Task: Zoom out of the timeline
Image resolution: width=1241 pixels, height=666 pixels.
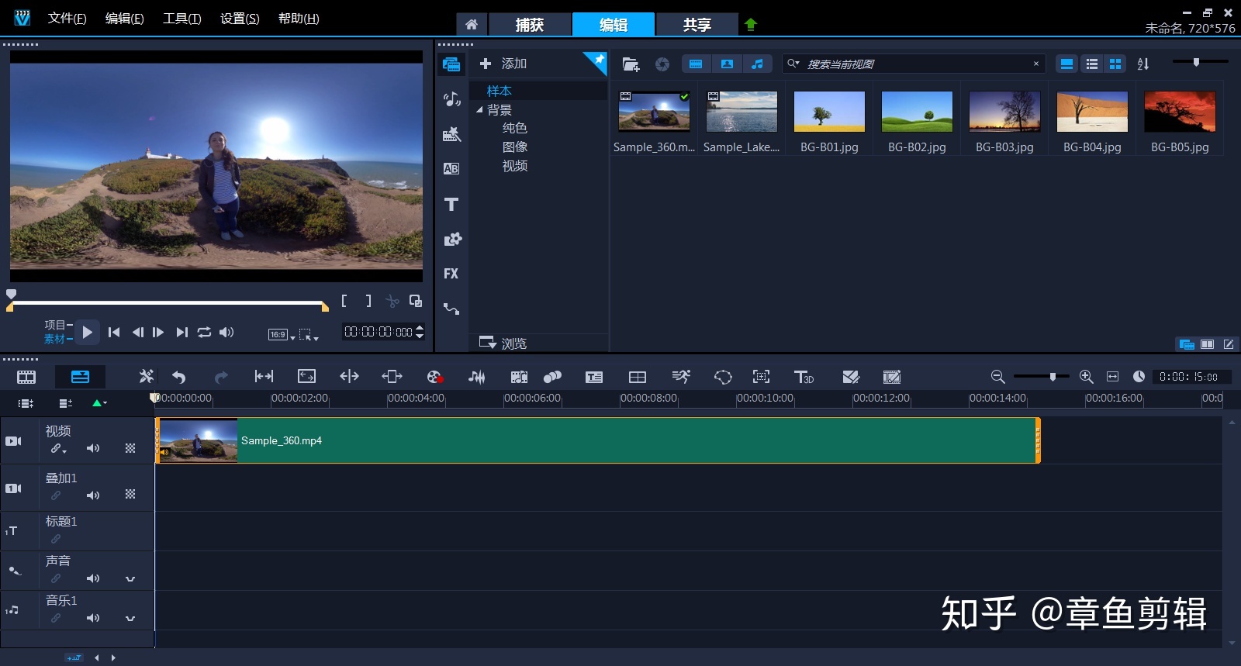Action: coord(998,377)
